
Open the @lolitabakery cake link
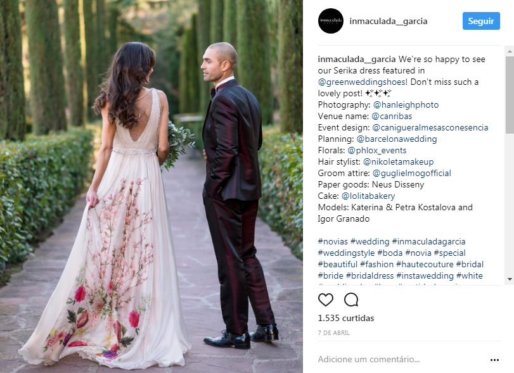[368, 196]
